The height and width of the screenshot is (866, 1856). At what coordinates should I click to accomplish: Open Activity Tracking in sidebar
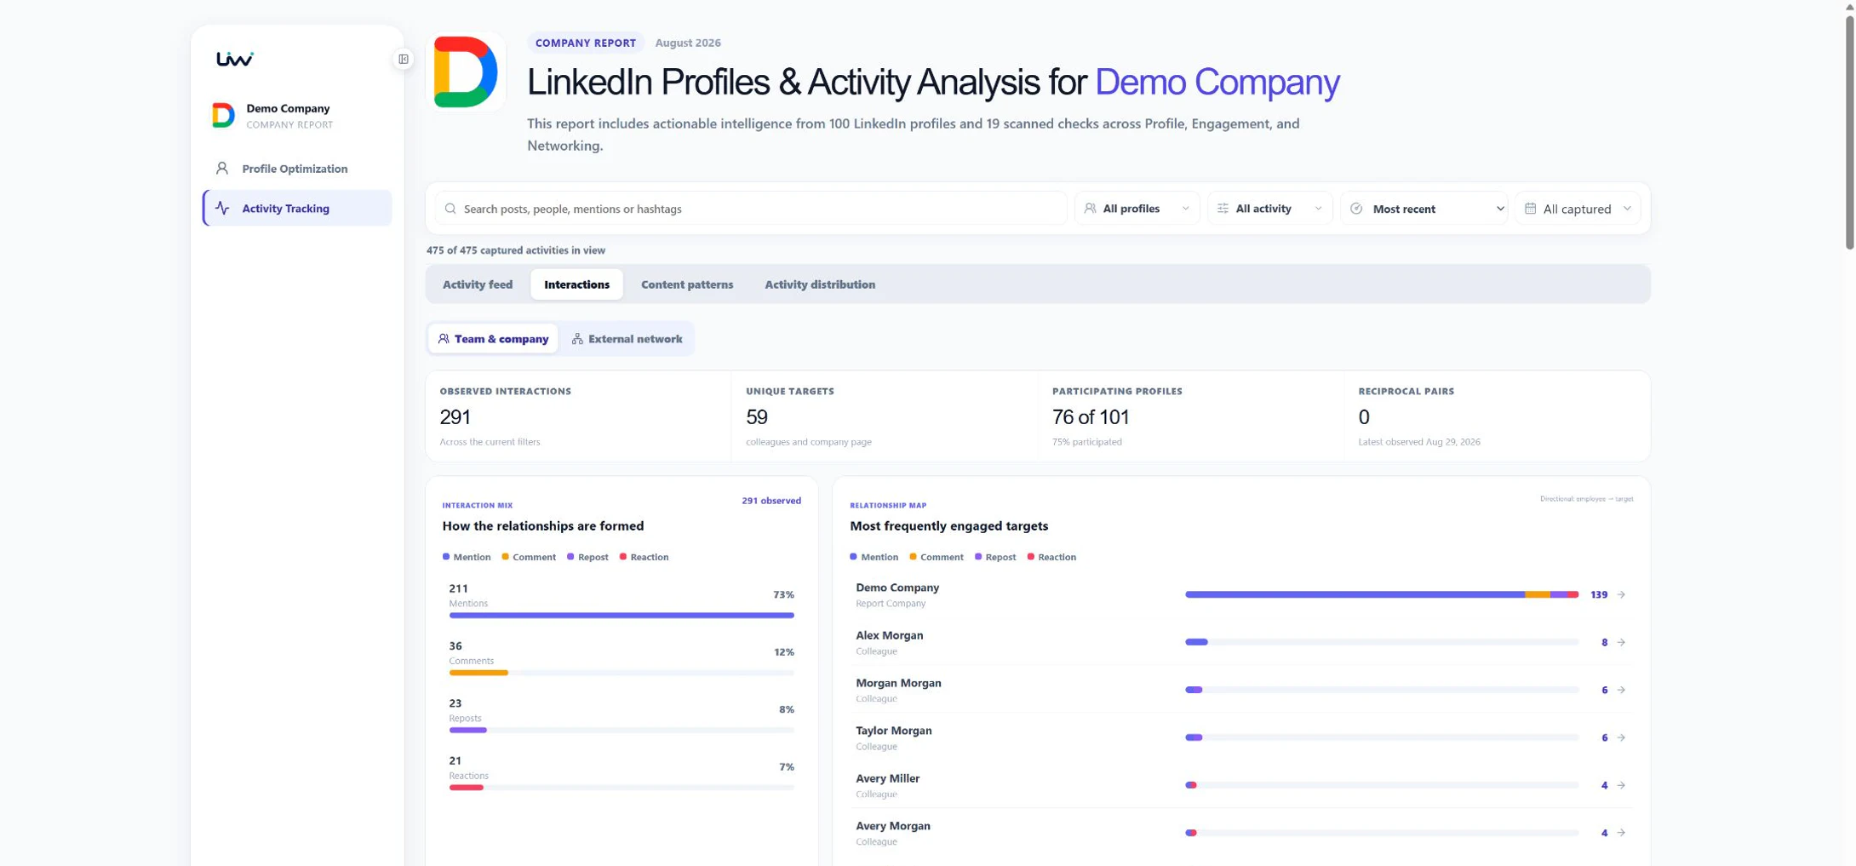coord(297,208)
